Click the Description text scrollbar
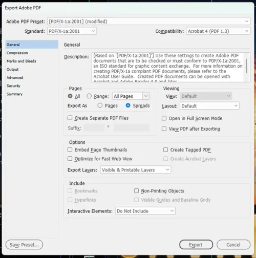The height and width of the screenshot is (258, 256). point(246,66)
